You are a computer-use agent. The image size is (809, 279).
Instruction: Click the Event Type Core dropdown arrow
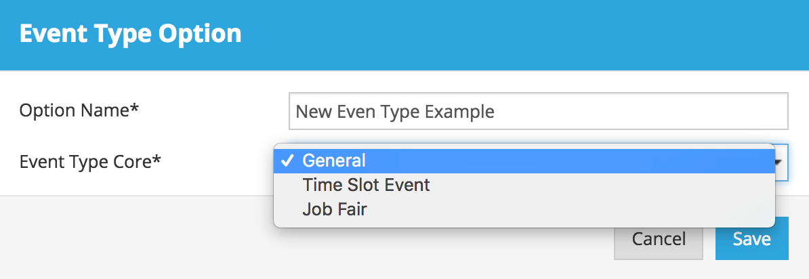[781, 162]
